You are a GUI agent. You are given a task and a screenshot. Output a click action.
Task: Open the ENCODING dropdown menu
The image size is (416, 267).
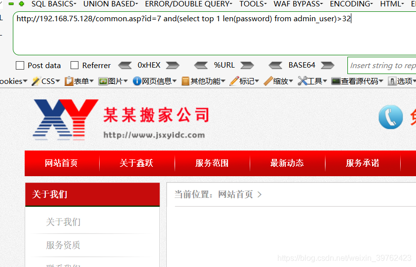coord(351,4)
